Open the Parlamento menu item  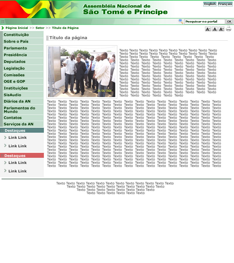click(15, 48)
